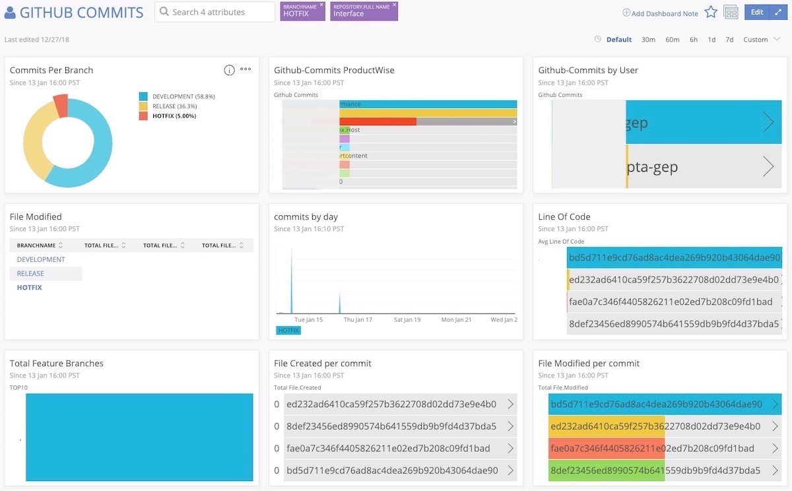Click the Interface repository filter tag
792x491 pixels.
[x=364, y=11]
